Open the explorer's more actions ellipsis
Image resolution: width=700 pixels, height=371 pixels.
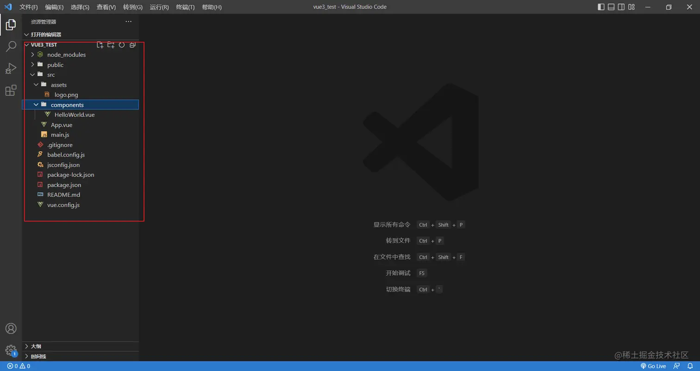129,22
